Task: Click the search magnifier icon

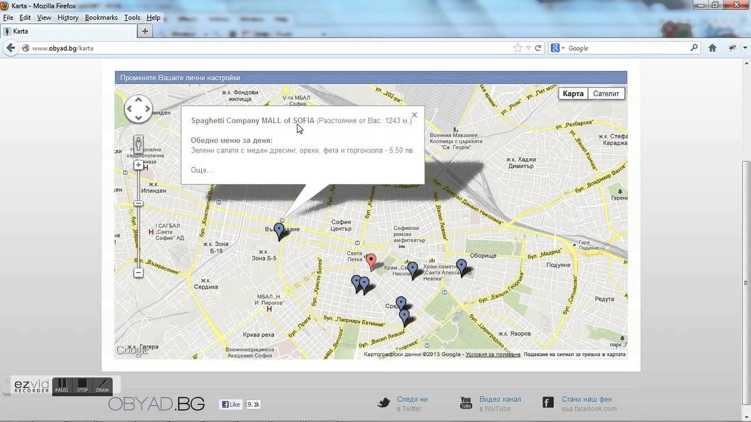Action: 694,48
